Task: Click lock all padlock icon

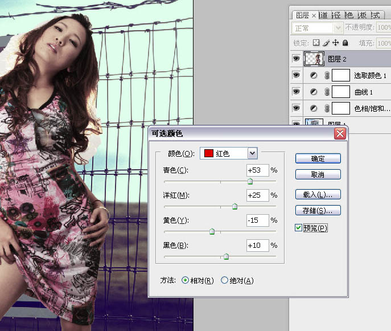Action: (345, 43)
